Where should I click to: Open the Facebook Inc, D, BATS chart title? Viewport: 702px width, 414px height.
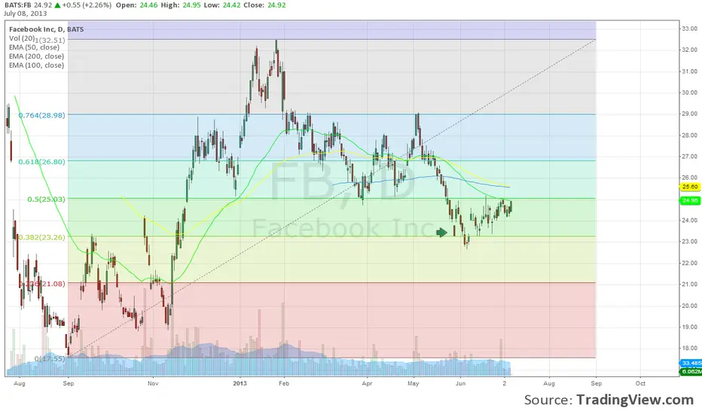click(46, 29)
